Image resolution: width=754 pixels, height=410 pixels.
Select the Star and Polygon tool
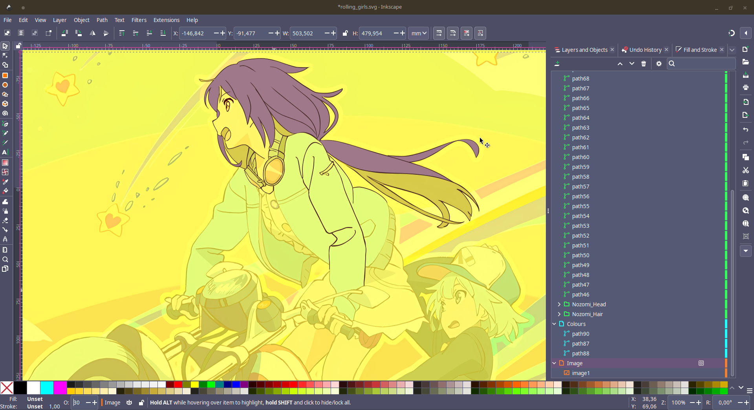click(5, 94)
